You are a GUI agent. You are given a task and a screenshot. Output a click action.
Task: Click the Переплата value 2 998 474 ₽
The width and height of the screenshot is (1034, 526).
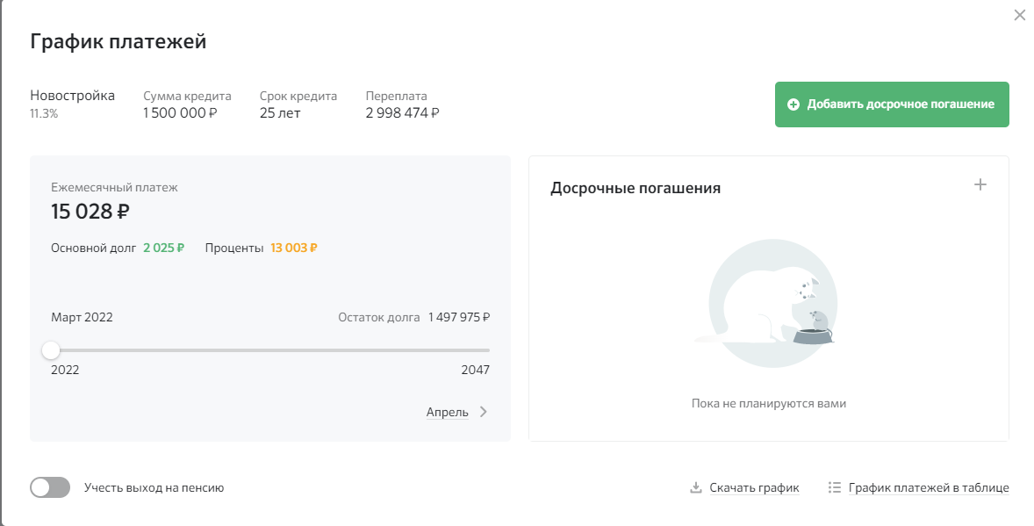click(x=402, y=113)
